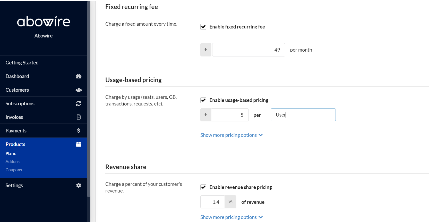This screenshot has width=429, height=222.
Task: Click the 'Fixed recurring fee' heading
Action: (x=132, y=7)
